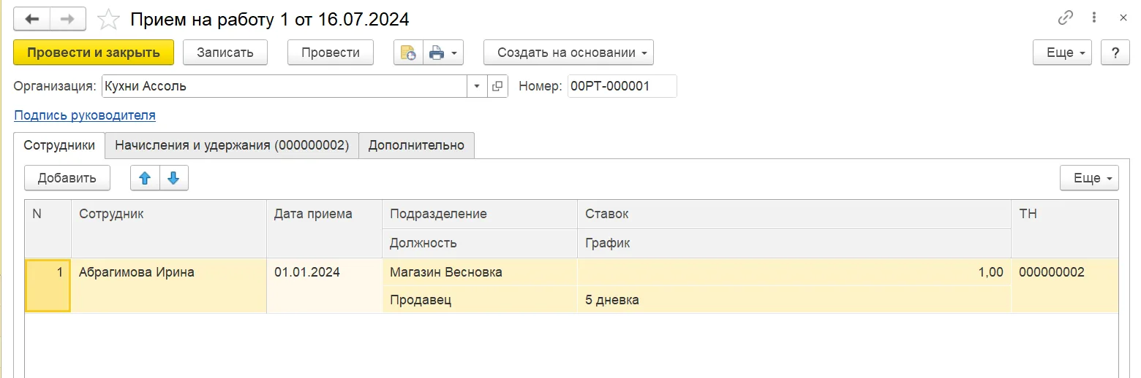Copy link to document via chain icon
Screen dimensions: 1141x378
(x=1066, y=18)
